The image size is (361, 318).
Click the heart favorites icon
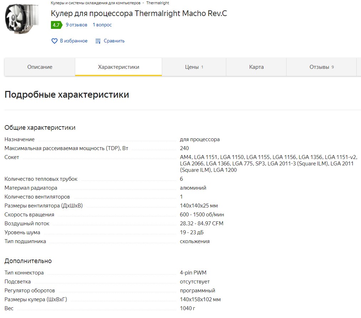54,41
